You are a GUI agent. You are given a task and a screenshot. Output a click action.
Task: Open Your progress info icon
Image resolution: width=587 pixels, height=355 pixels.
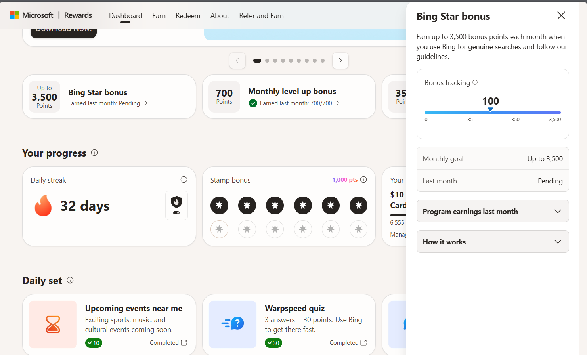[94, 153]
